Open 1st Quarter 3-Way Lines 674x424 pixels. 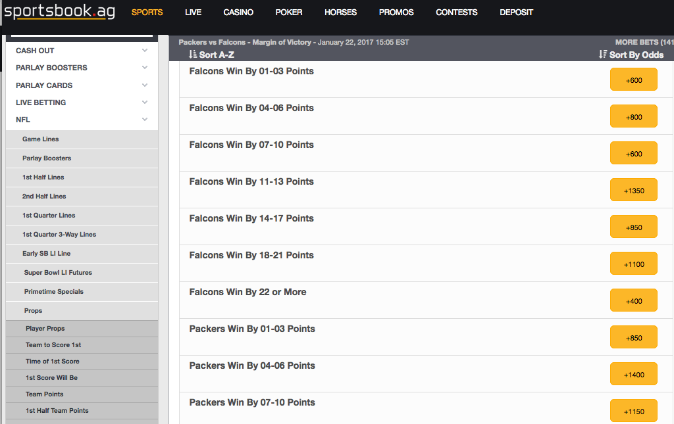[x=82, y=234]
